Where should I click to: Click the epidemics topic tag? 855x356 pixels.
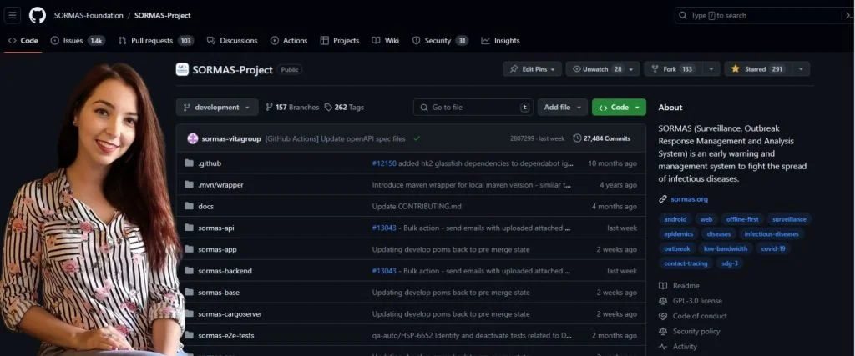(678, 234)
